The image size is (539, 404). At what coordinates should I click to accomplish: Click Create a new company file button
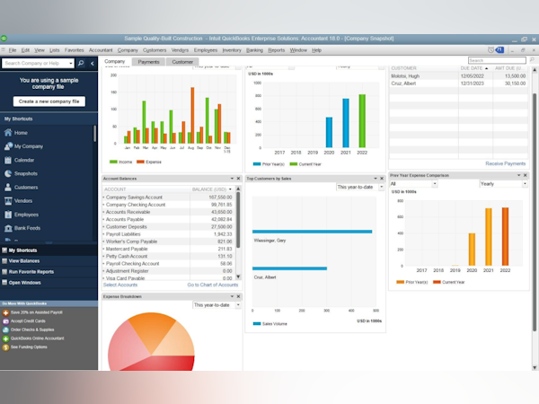pos(49,101)
